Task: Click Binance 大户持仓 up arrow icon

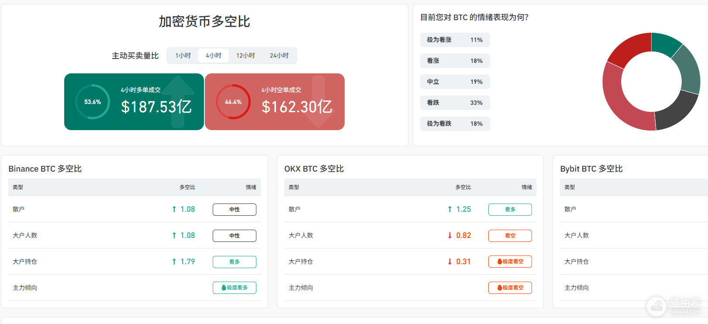Action: click(174, 262)
